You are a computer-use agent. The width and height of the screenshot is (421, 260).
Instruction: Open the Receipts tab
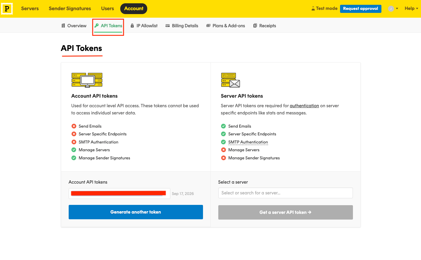(x=264, y=26)
